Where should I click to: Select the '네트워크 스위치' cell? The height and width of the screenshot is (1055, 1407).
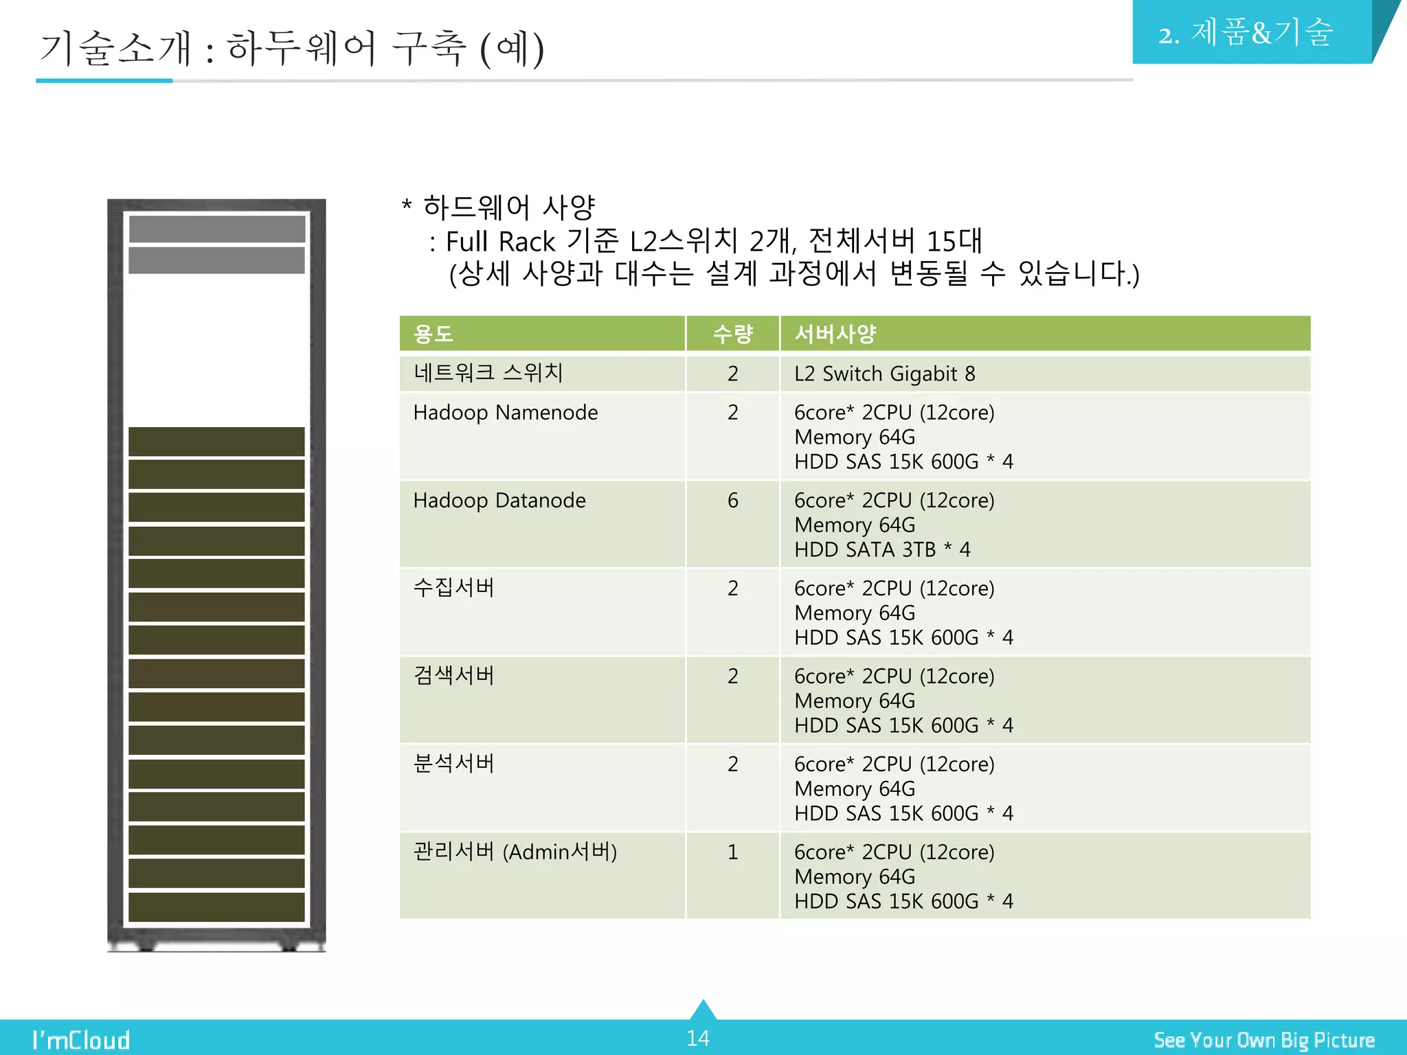coord(542,373)
